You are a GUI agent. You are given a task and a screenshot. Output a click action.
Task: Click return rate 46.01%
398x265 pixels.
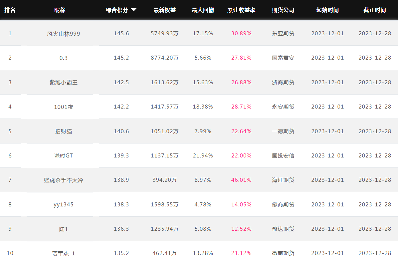(241, 180)
